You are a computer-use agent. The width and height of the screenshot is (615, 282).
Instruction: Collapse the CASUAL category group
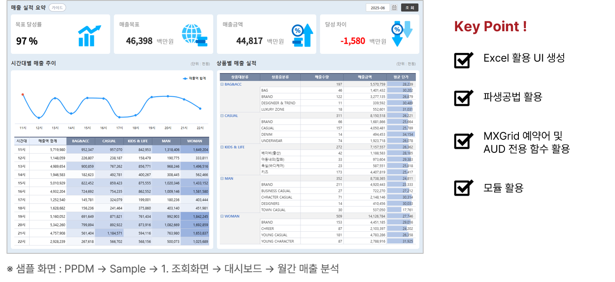(x=222, y=116)
